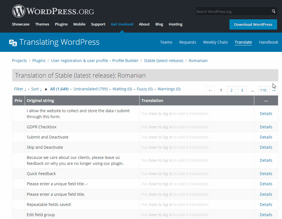Go to previous page arrow
This screenshot has height=219, width=282.
click(210, 90)
